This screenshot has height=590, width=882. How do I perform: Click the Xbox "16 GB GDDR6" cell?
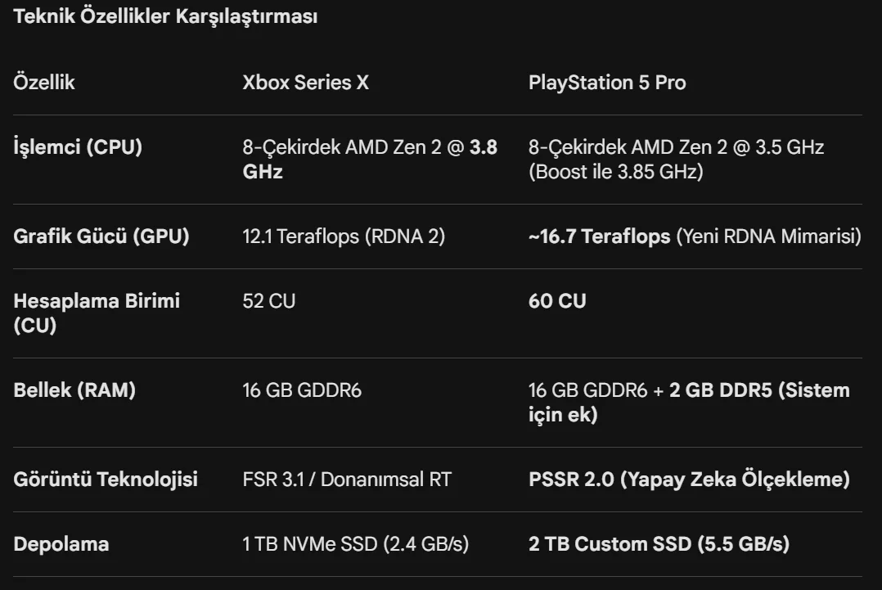point(302,390)
